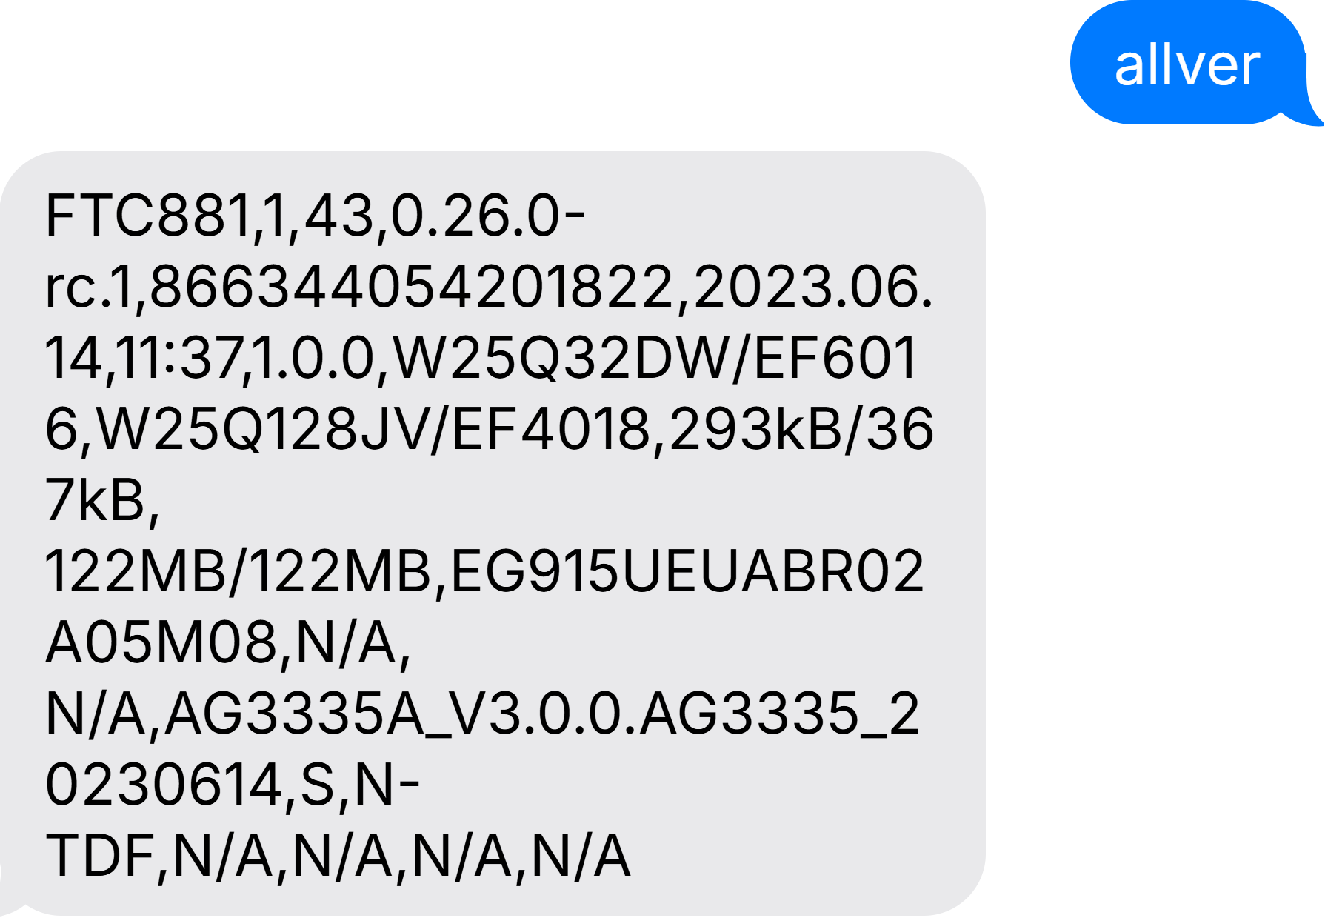Click the "0230614" date fragment text
This screenshot has width=1325, height=918.
(x=164, y=785)
